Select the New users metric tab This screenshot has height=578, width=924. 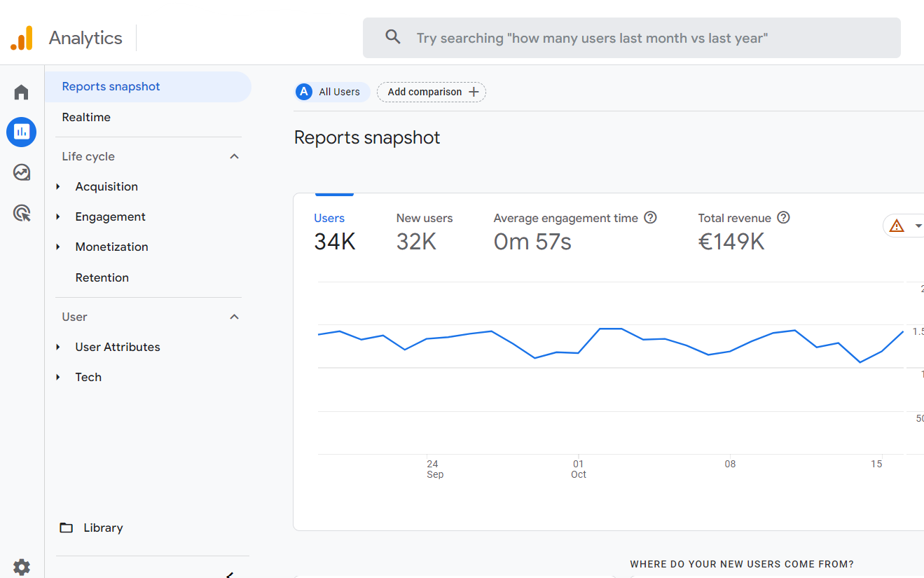(424, 231)
